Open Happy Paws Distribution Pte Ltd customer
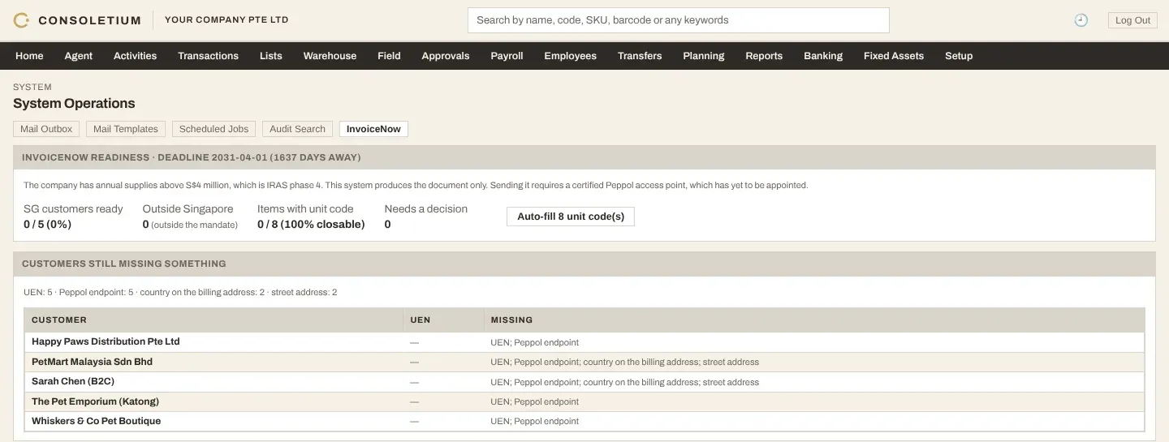Image resolution: width=1169 pixels, height=442 pixels. click(x=106, y=341)
